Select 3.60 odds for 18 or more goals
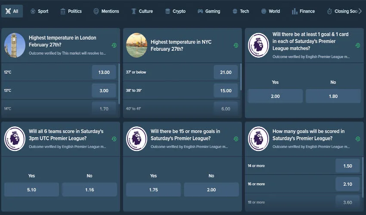The width and height of the screenshot is (366, 215). [x=347, y=202]
